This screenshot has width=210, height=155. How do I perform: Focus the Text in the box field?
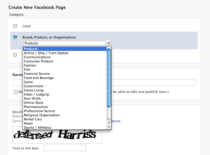coord(65,148)
